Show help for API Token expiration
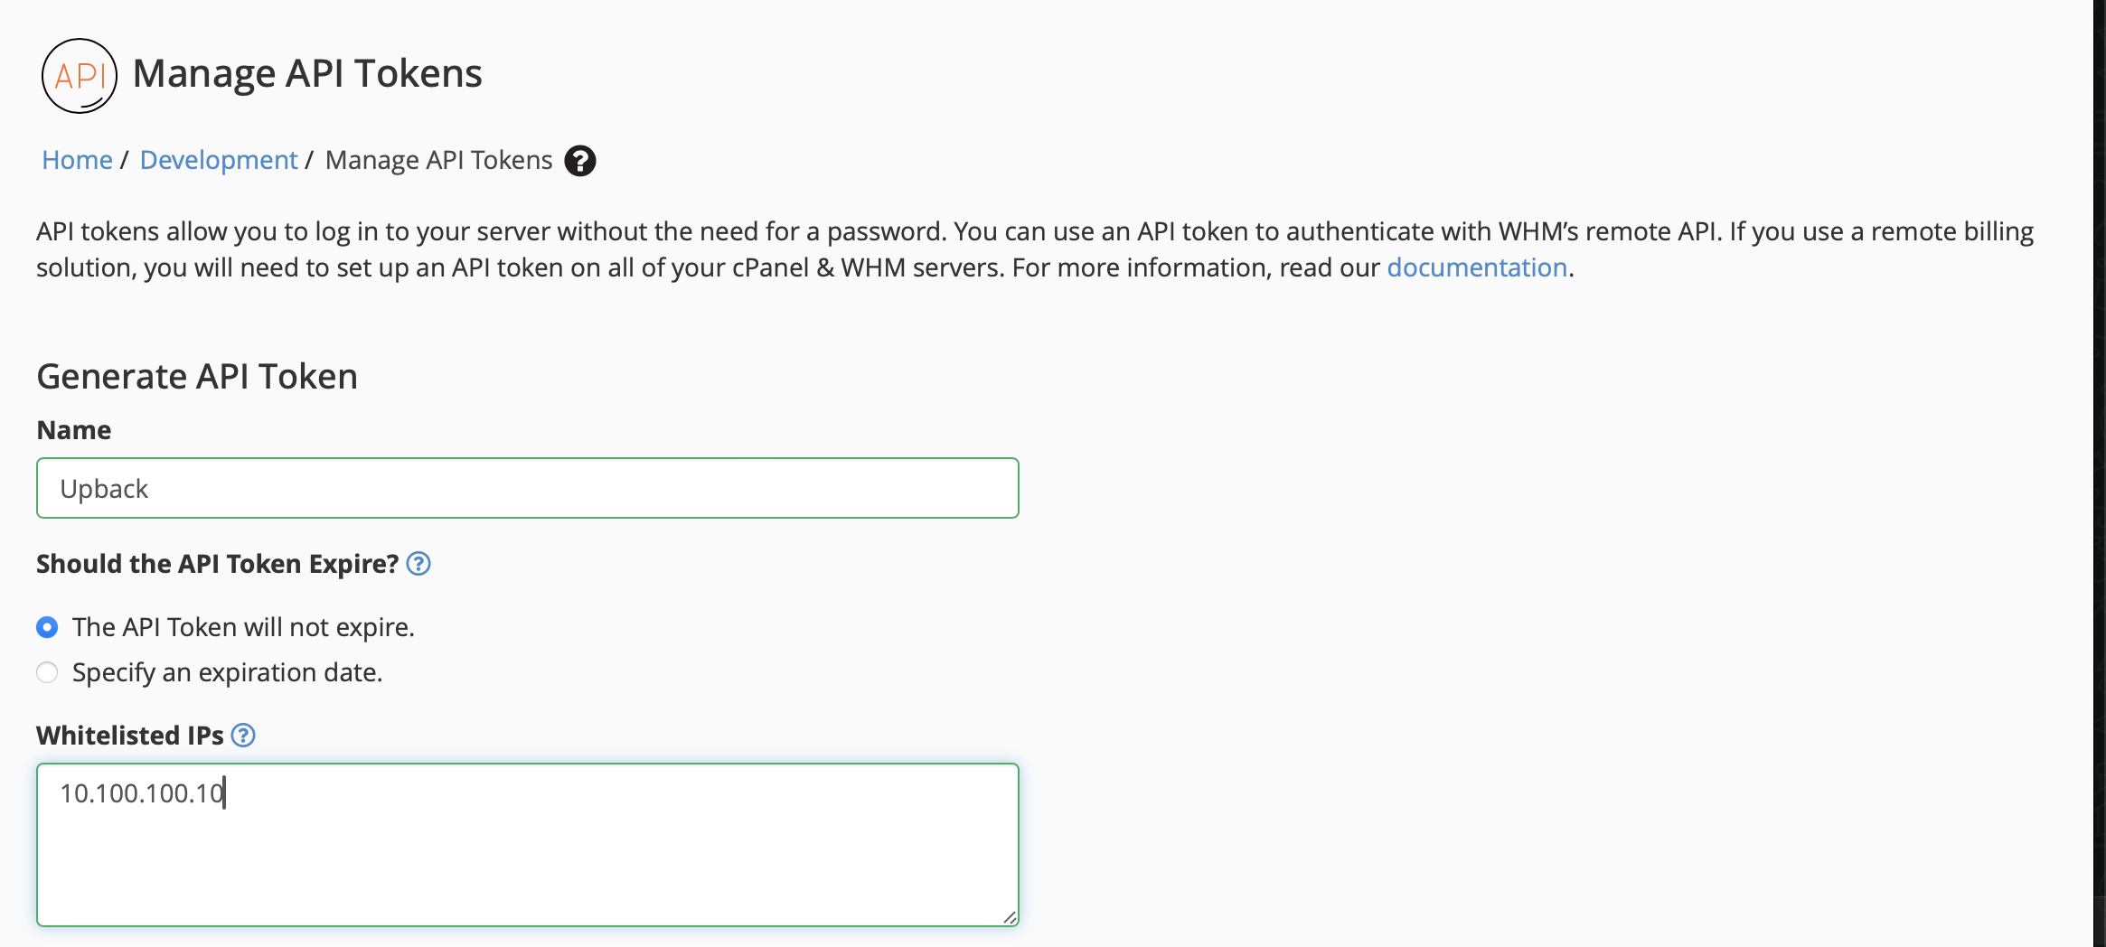The height and width of the screenshot is (947, 2106). [418, 564]
